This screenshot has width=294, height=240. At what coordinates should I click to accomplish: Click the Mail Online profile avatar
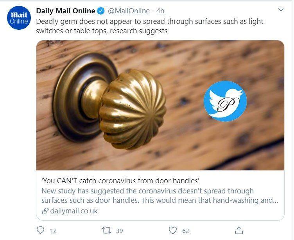click(19, 18)
